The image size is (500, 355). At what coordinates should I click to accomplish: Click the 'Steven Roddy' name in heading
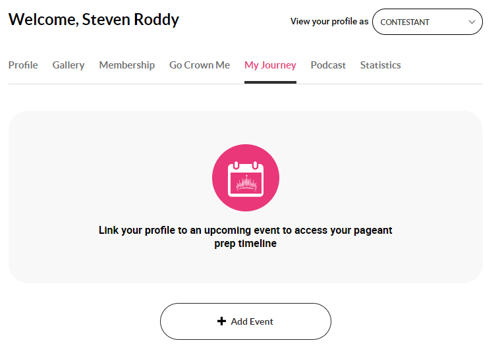130,20
